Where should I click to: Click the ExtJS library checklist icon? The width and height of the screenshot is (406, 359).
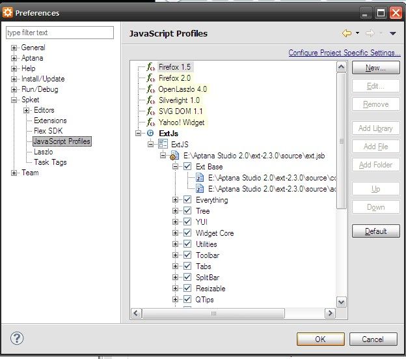point(163,144)
